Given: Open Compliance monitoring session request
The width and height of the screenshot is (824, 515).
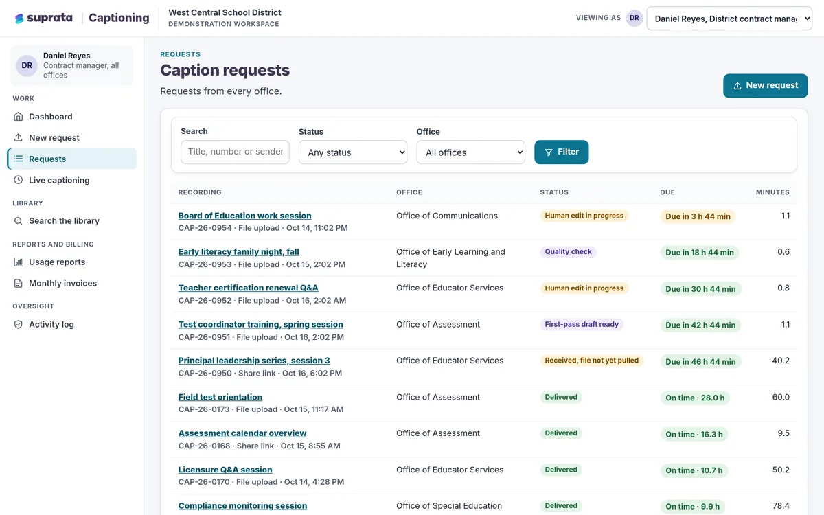Looking at the screenshot, I should [x=242, y=506].
